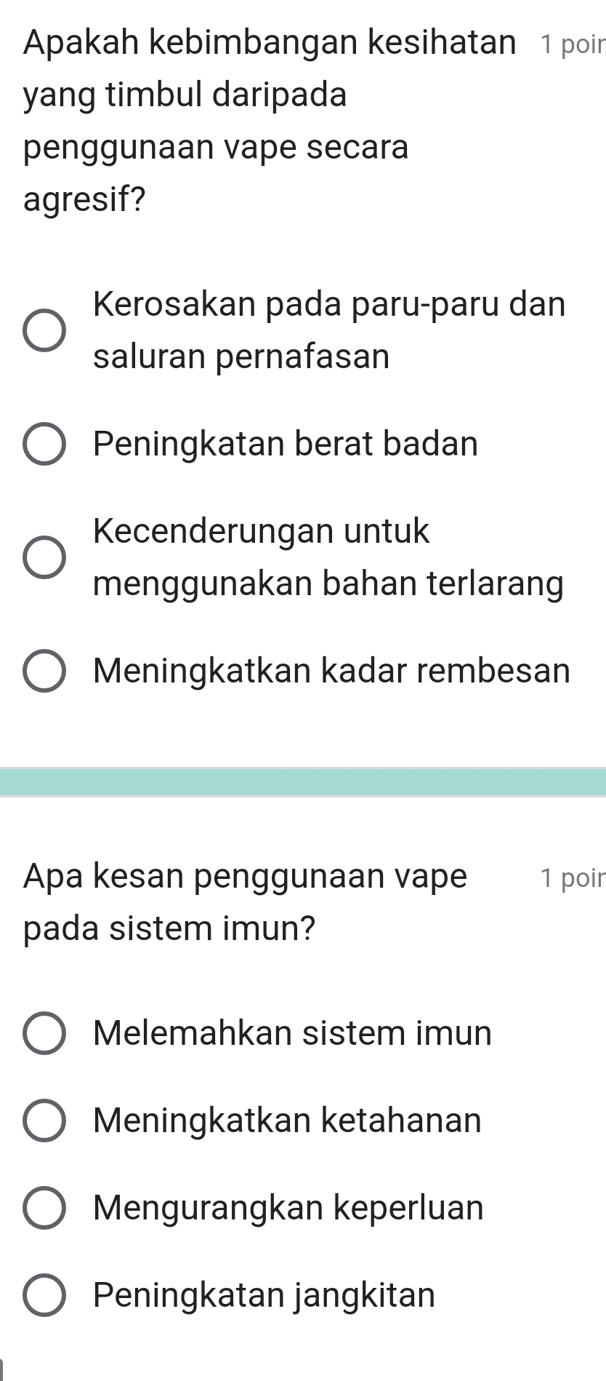Select the 'Meningkatkan kadar rembesan' radio button
606x1381 pixels.
44,671
